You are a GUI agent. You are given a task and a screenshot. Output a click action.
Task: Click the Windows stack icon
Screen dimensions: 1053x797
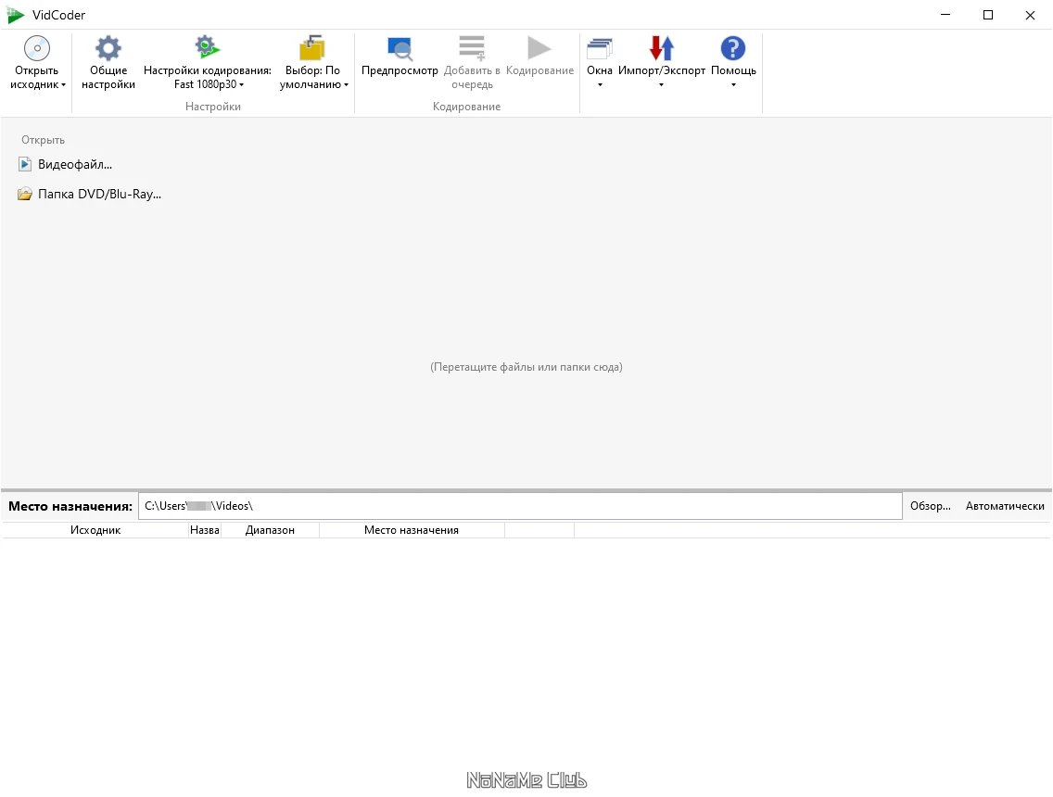pos(600,48)
